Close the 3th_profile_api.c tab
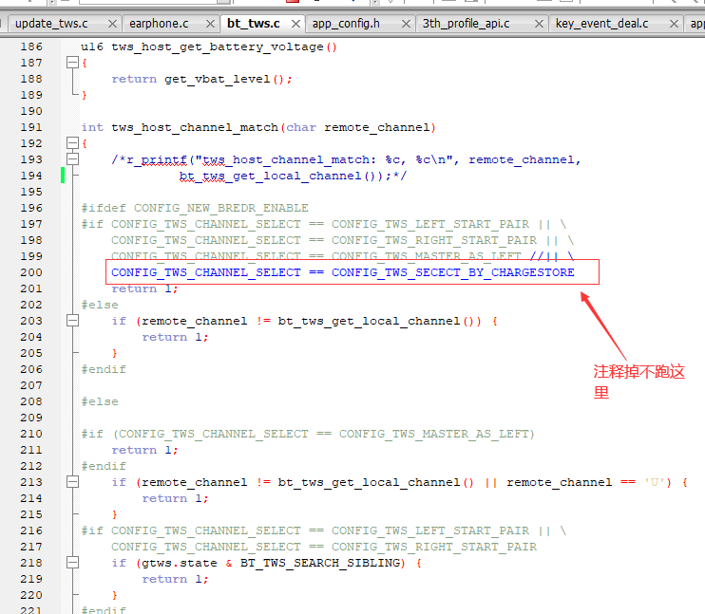Image resolution: width=705 pixels, height=614 pixels. 539,24
